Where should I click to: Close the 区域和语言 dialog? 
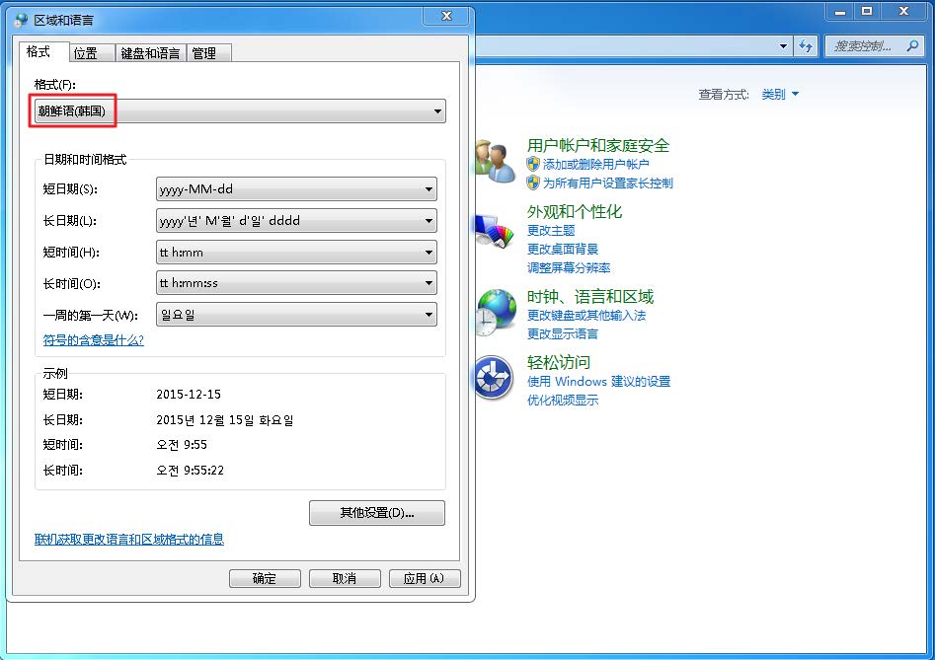pyautogui.click(x=446, y=16)
